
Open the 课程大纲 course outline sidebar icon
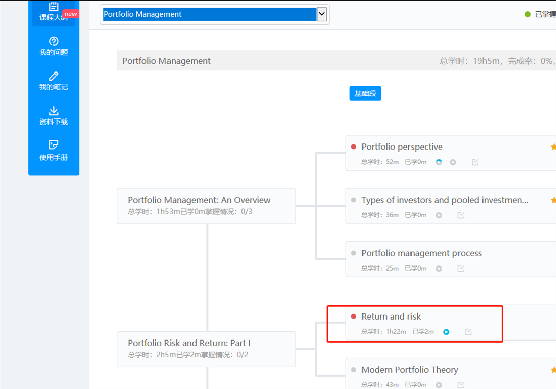click(54, 11)
